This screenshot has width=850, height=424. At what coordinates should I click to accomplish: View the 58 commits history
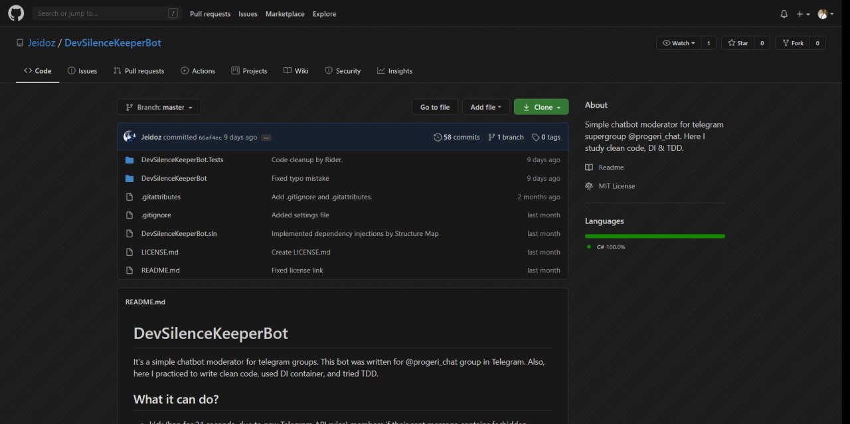point(457,137)
